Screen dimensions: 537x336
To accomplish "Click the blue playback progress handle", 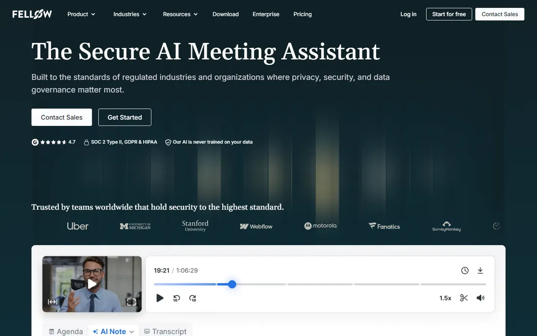I will pyautogui.click(x=232, y=284).
